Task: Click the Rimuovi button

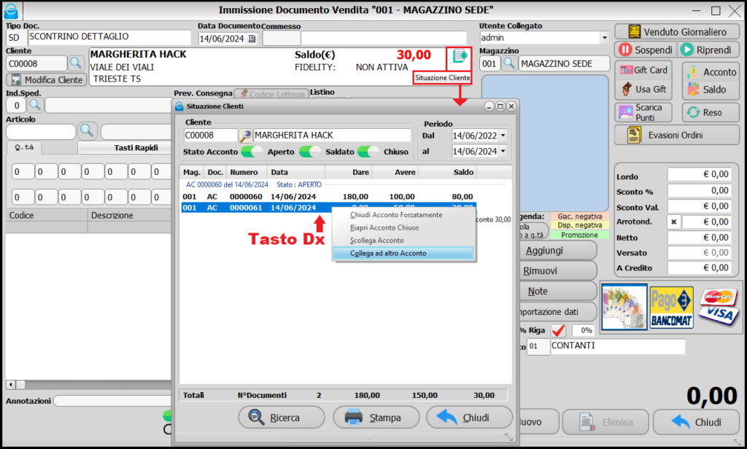Action: [557, 271]
